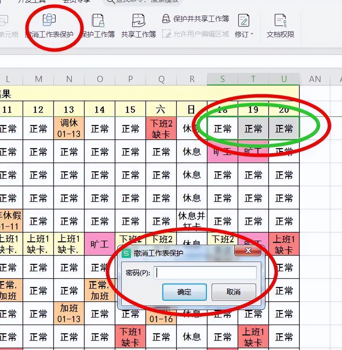Click the 撤消工作表保护 ribbon icon

pos(49,20)
